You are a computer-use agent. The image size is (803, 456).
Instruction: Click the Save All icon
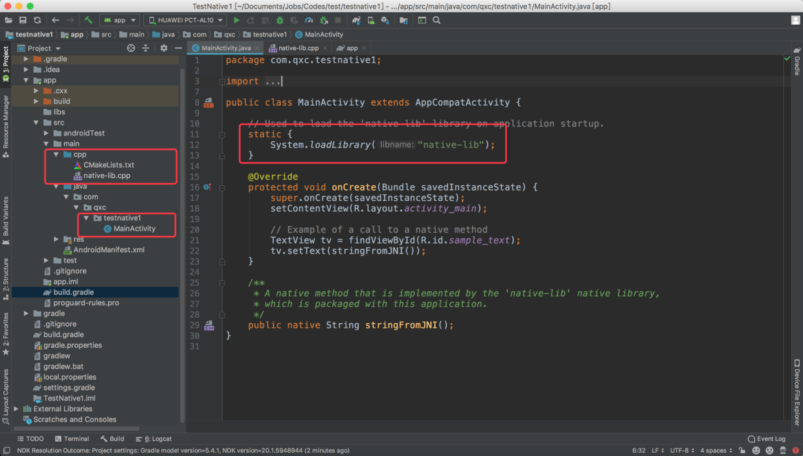(23, 20)
